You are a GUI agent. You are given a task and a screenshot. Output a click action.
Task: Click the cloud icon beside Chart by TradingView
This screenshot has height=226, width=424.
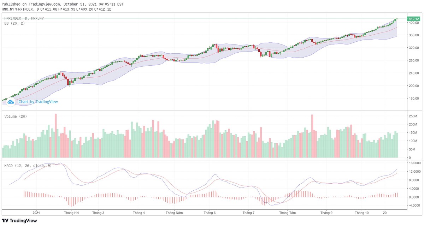point(11,102)
